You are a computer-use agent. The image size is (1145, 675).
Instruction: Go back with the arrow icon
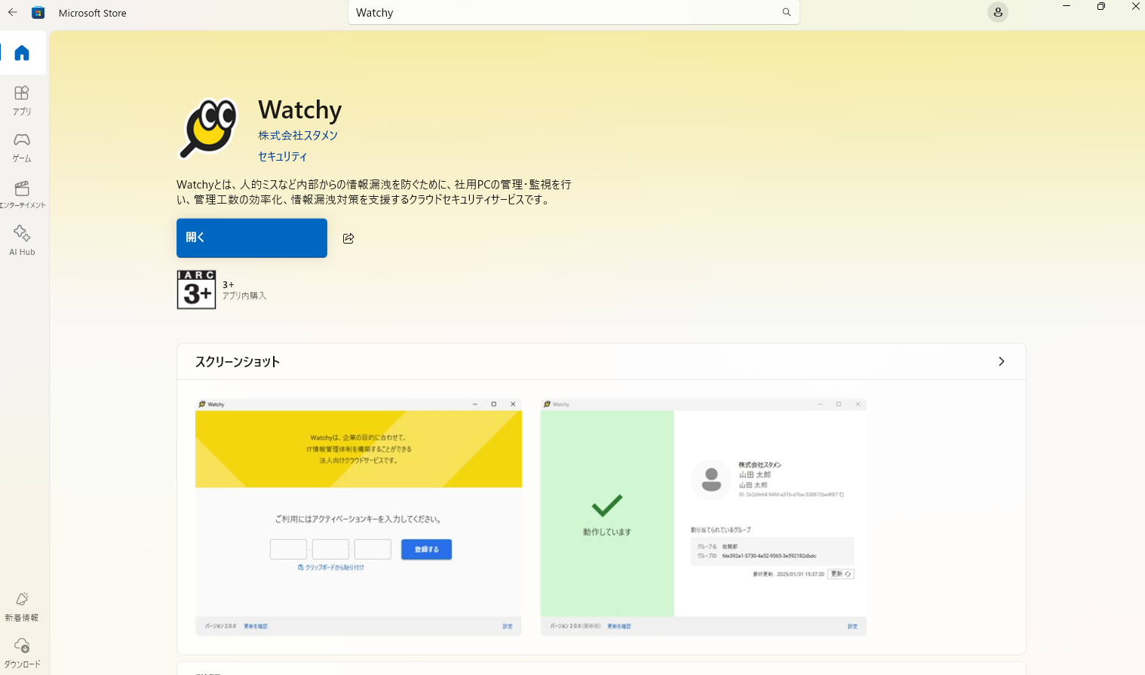[x=13, y=13]
